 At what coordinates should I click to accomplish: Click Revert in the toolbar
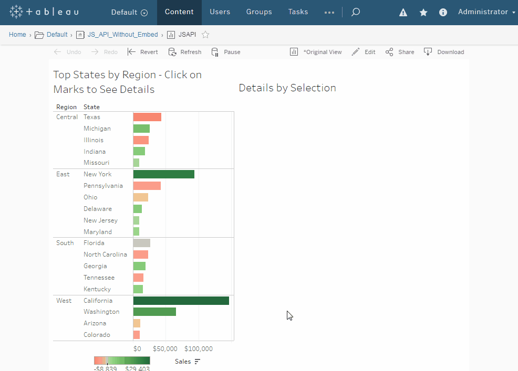point(143,52)
